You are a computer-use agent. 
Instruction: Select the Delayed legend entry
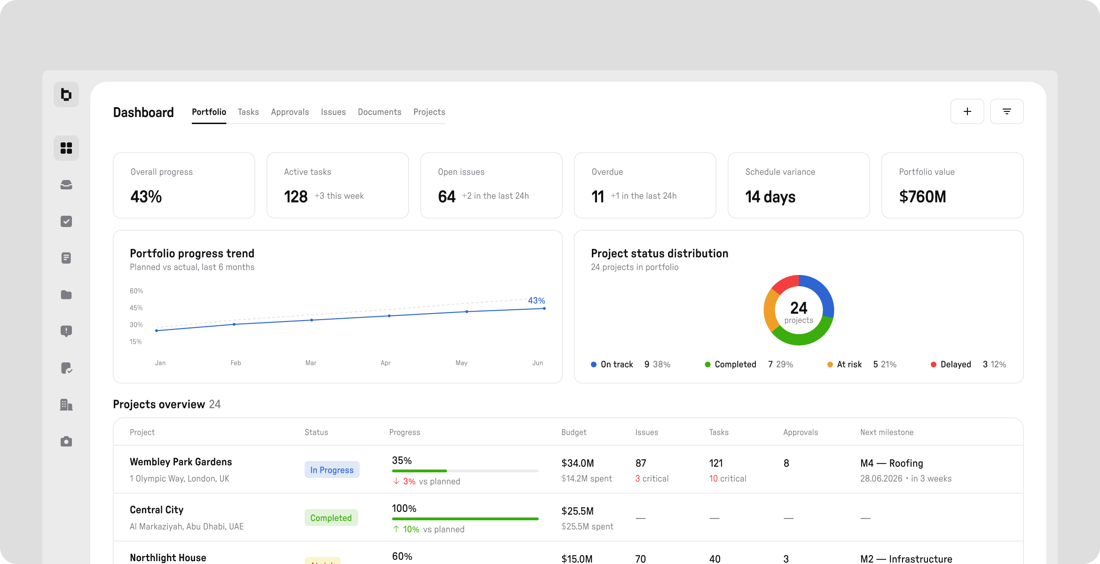point(968,364)
